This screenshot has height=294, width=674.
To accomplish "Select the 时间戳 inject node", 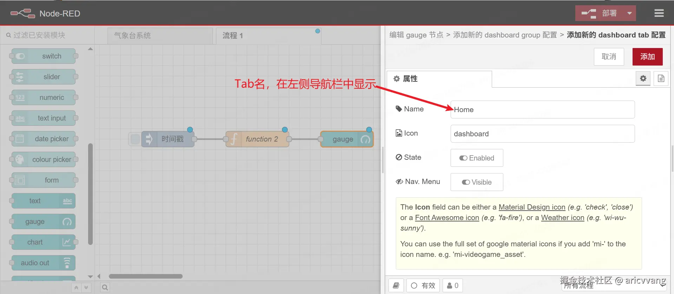I will click(x=168, y=139).
